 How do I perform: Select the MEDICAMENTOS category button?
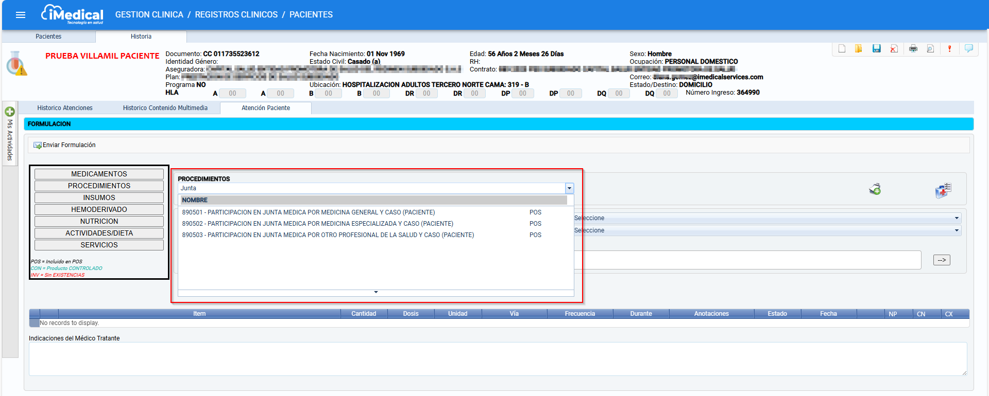click(99, 174)
